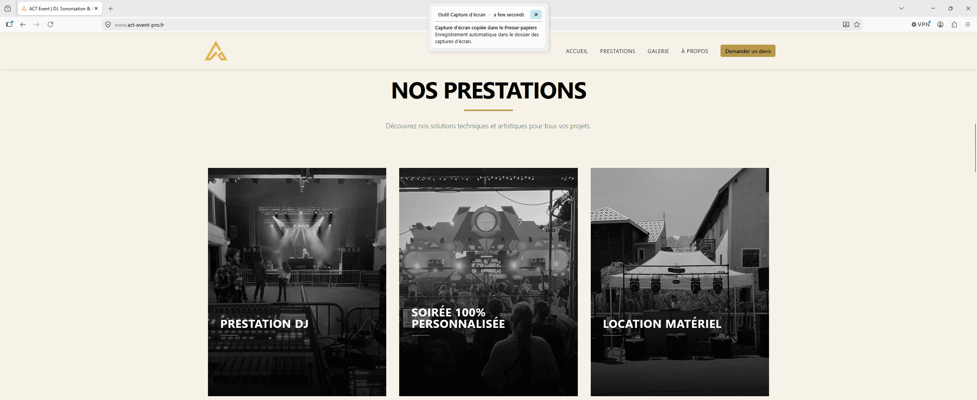Screen dimensions: 977x400
Task: Open the hamburger application menu
Action: click(968, 24)
